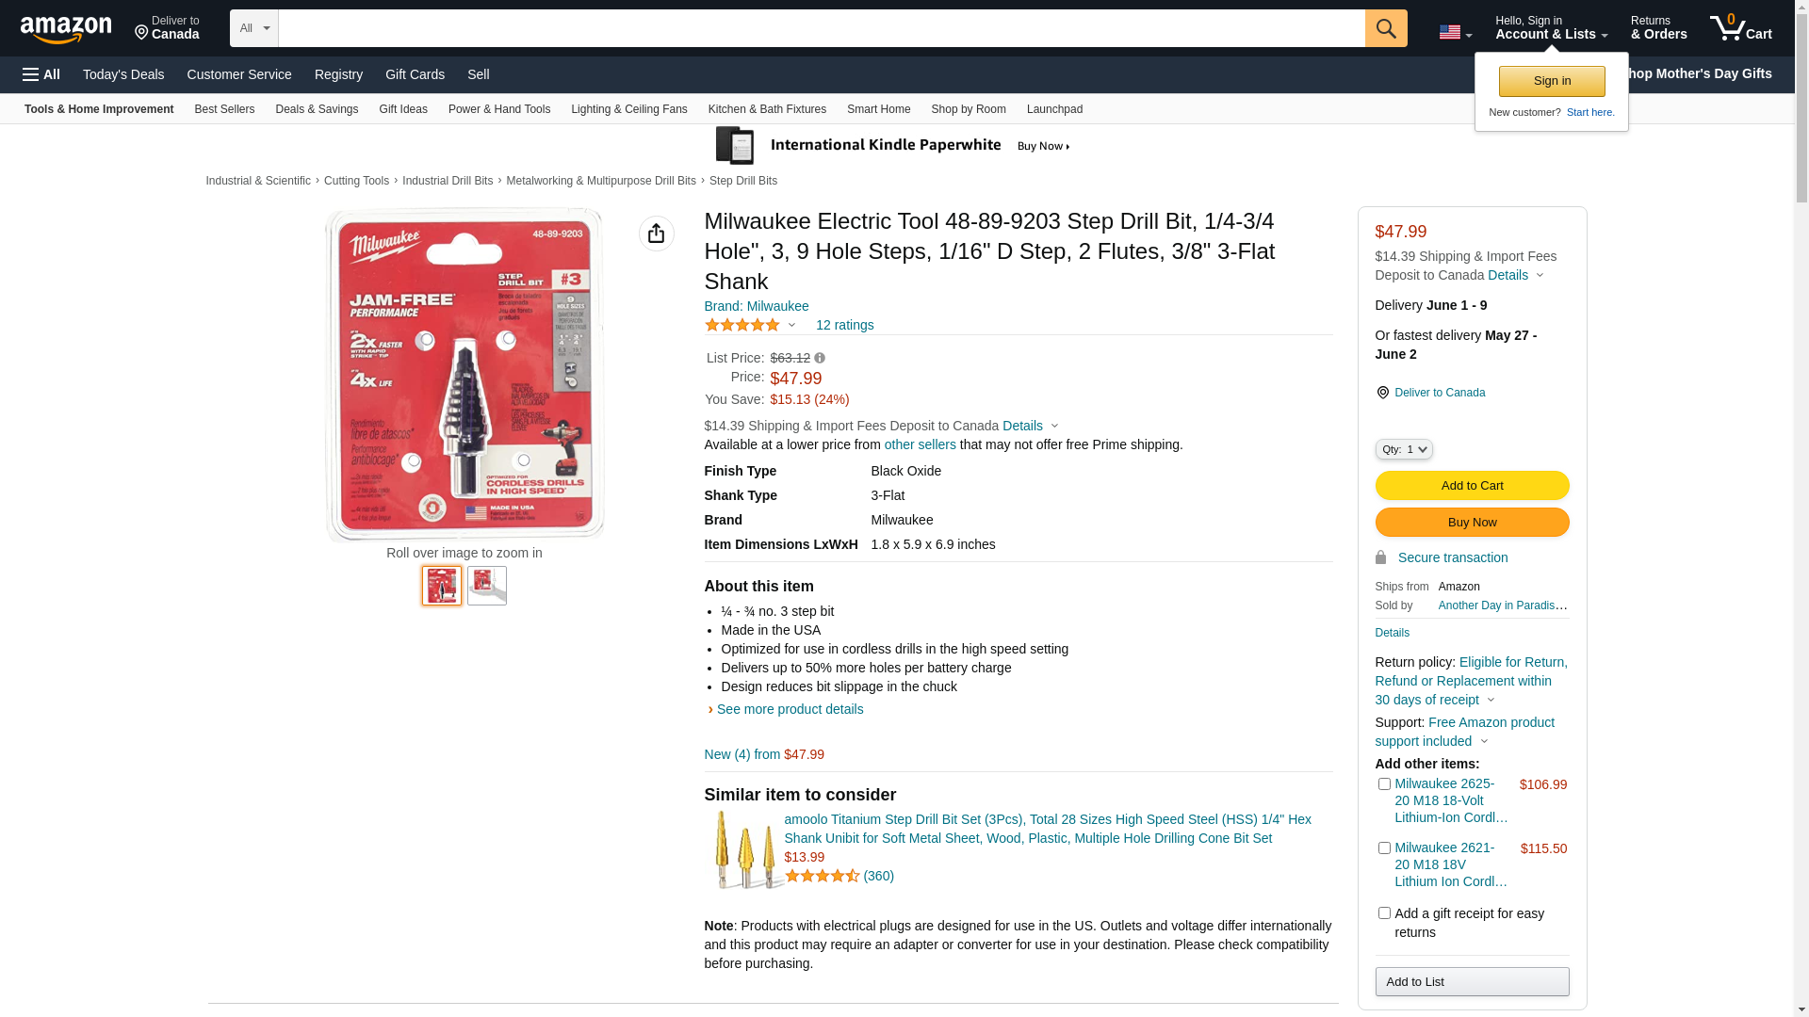Click the other sellers link
This screenshot has height=1017, width=1809.
920,444
